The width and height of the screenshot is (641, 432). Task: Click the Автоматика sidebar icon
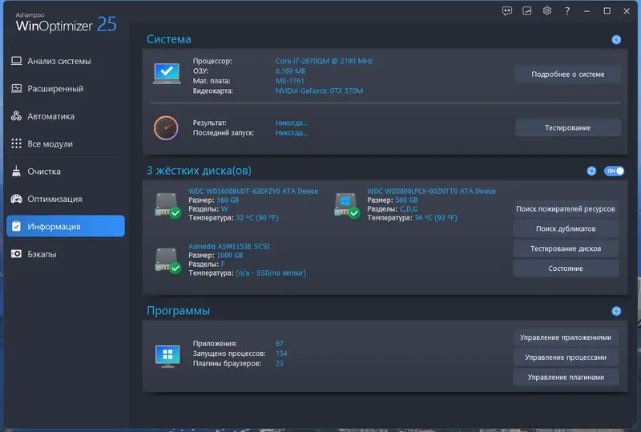click(x=16, y=116)
